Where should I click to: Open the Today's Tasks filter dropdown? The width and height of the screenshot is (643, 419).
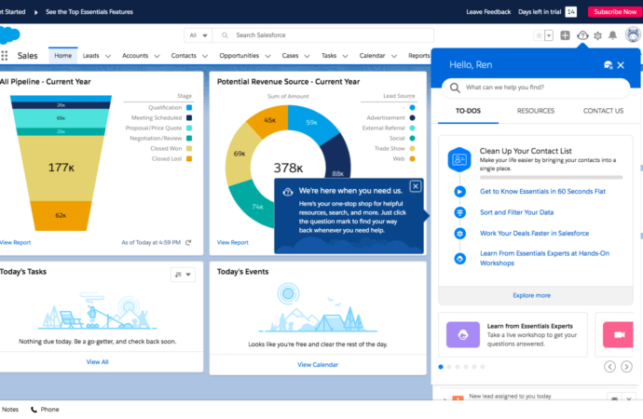[x=183, y=275]
